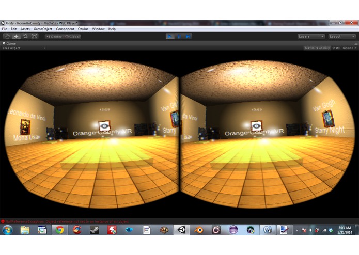
Task: Pause the running game
Action: pyautogui.click(x=179, y=36)
